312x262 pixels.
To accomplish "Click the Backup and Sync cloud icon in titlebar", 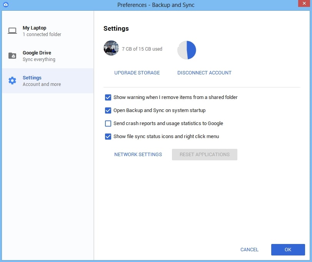I will [5, 5].
